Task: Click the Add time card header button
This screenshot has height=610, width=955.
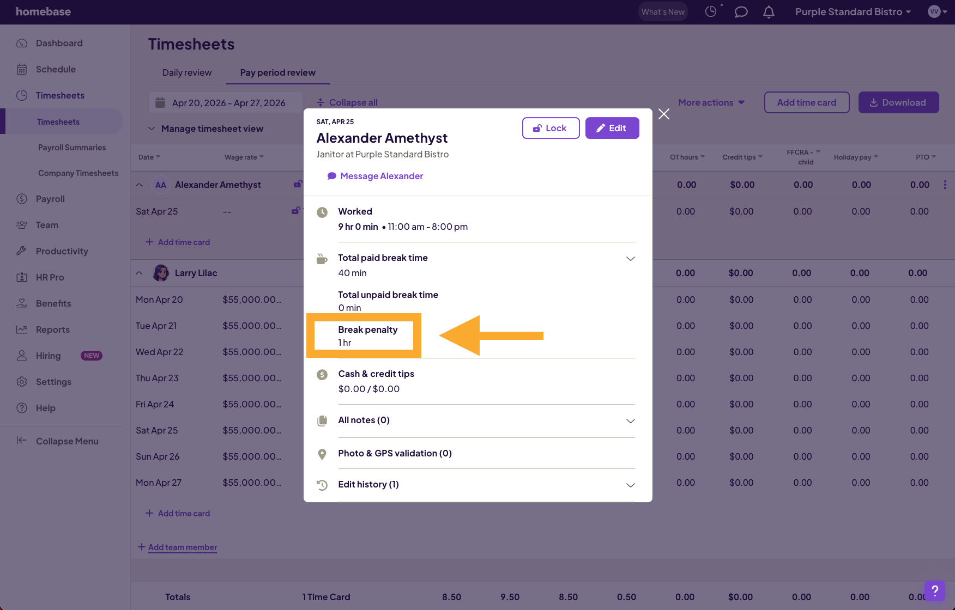Action: (807, 102)
